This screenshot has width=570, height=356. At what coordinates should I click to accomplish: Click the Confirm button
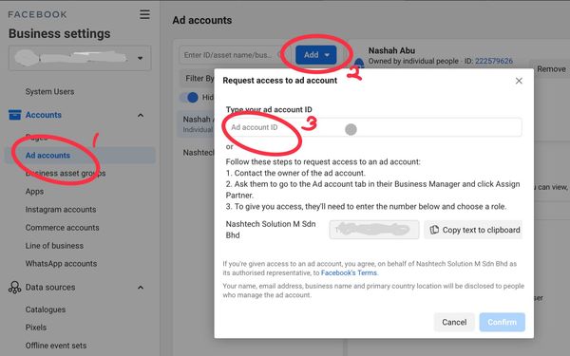point(502,322)
